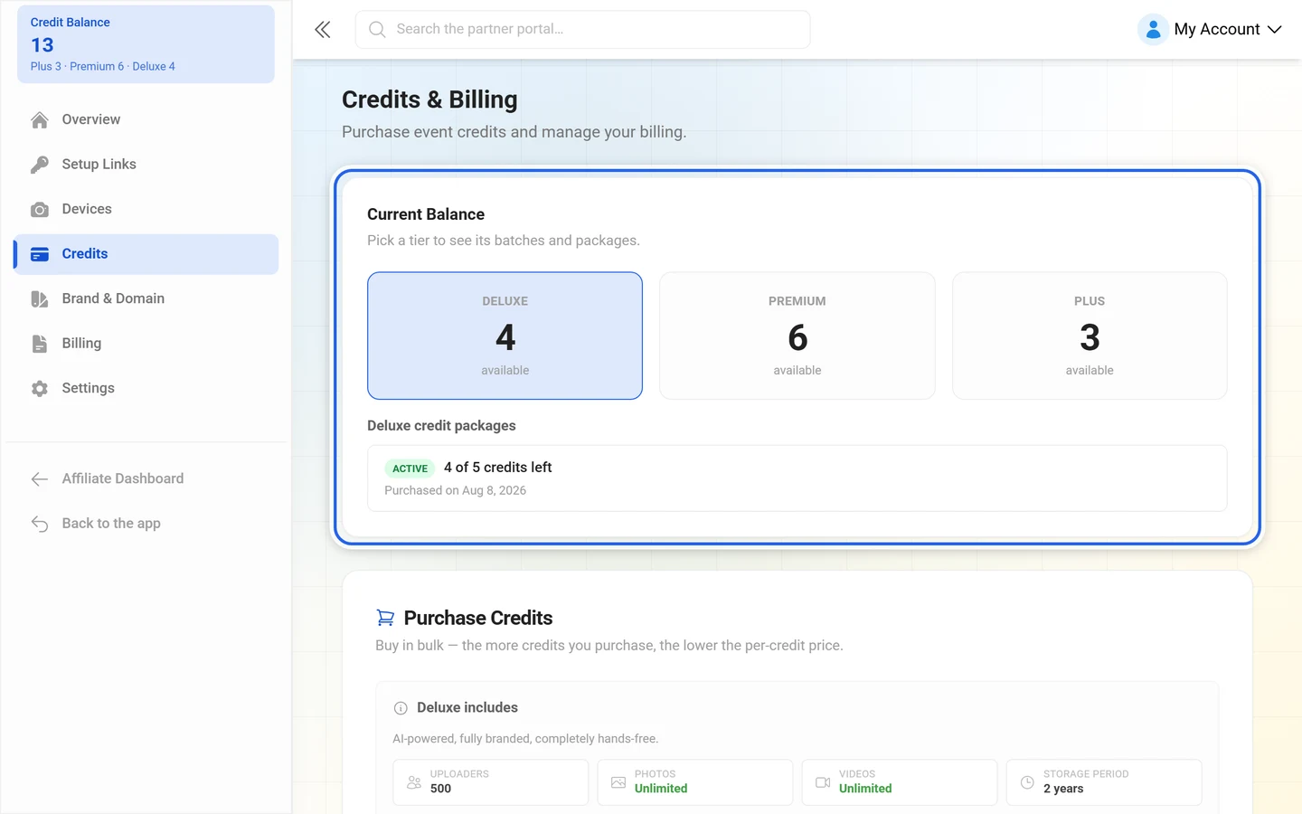Click the Deluxe includes info icon
The width and height of the screenshot is (1302, 814).
click(x=401, y=708)
